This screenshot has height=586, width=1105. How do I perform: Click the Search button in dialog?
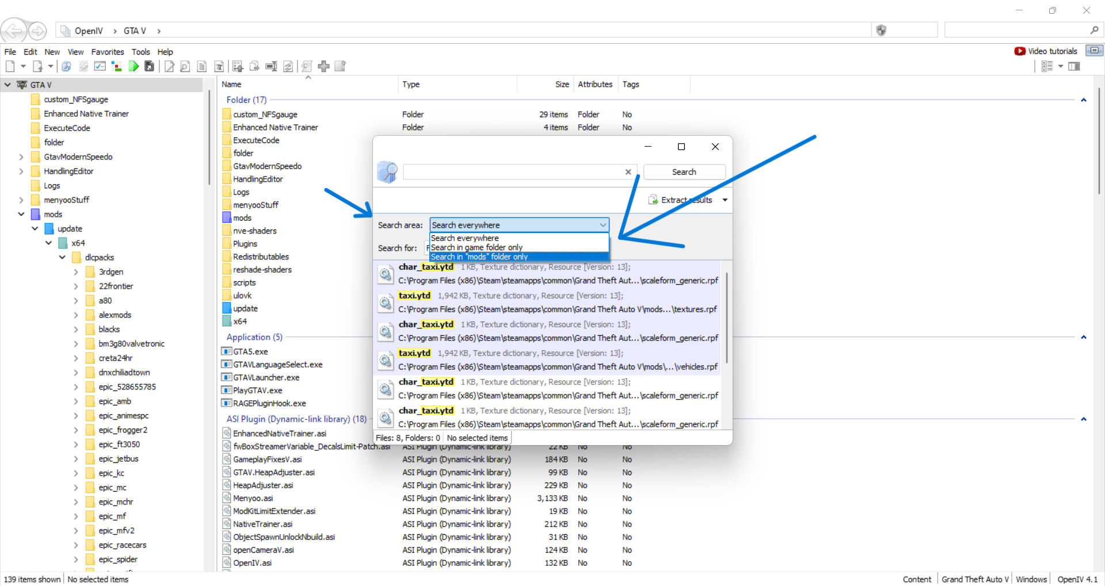684,172
